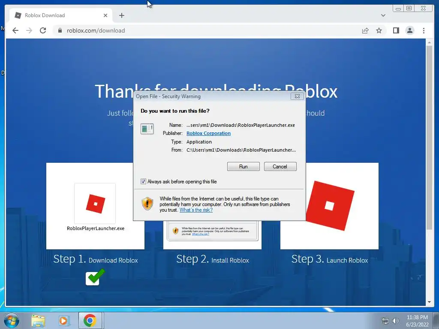Launch Windows Media Player from the taskbar
This screenshot has height=329, width=439.
[x=64, y=321]
